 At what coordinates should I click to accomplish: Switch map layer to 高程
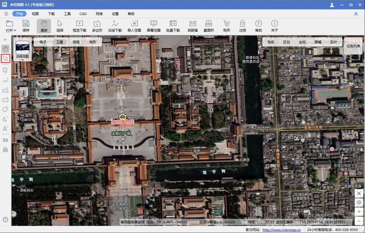click(76, 42)
